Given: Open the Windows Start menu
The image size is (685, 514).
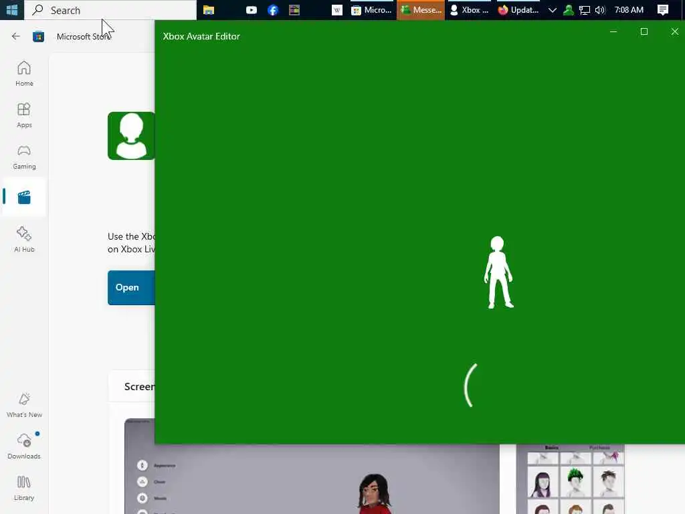Looking at the screenshot, I should (12, 9).
